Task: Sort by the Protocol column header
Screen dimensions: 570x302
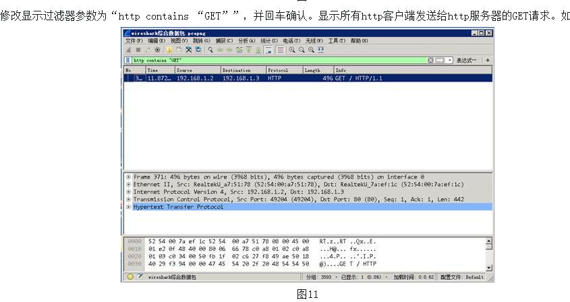Action: [285, 70]
